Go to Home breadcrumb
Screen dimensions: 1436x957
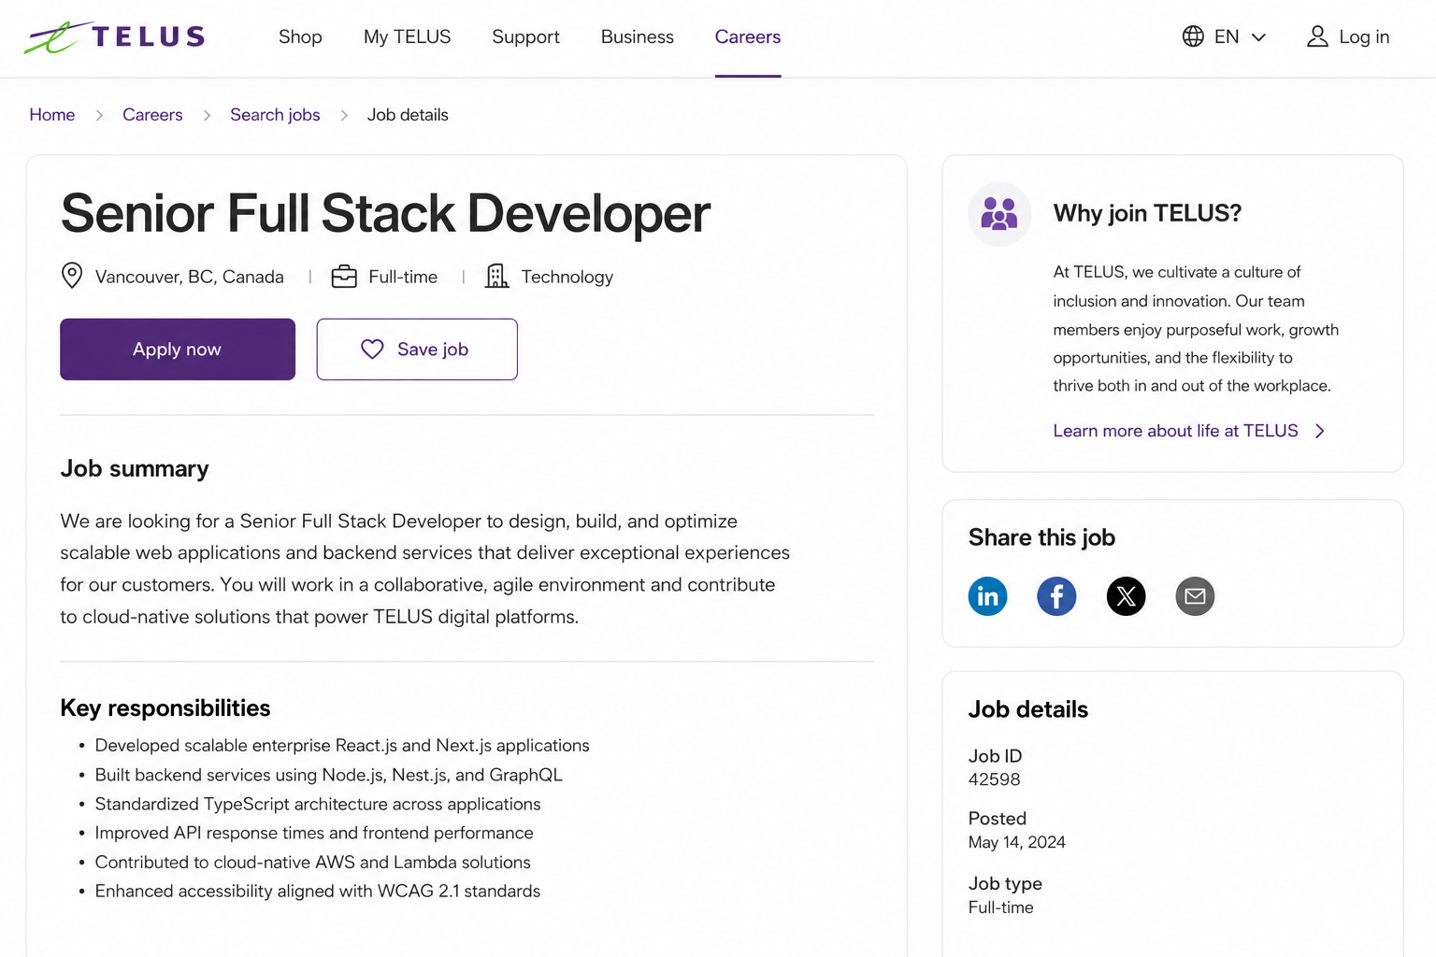tap(52, 115)
